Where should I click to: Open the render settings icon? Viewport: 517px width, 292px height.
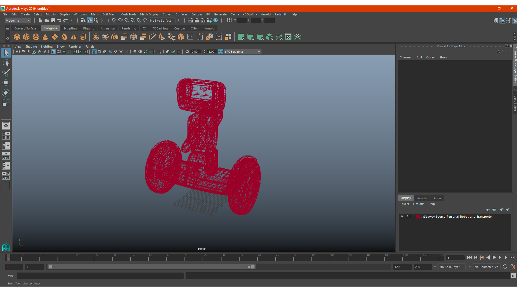pos(209,20)
